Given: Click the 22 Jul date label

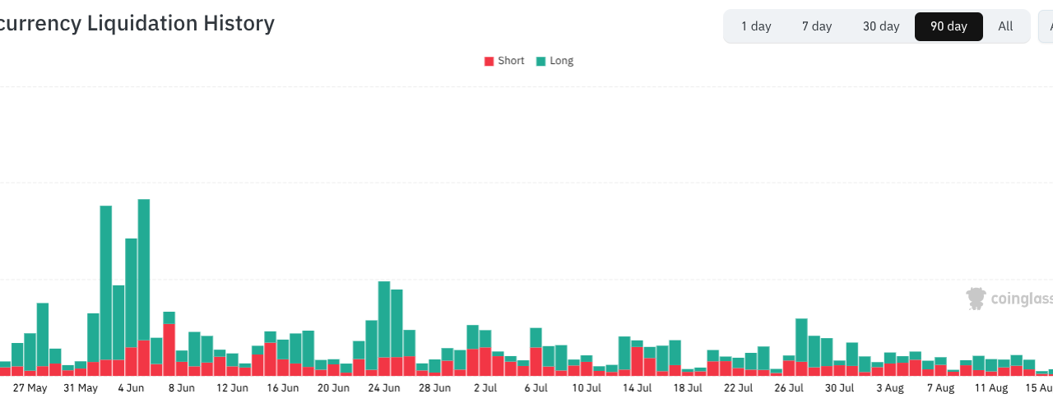Looking at the screenshot, I should pyautogui.click(x=738, y=388).
